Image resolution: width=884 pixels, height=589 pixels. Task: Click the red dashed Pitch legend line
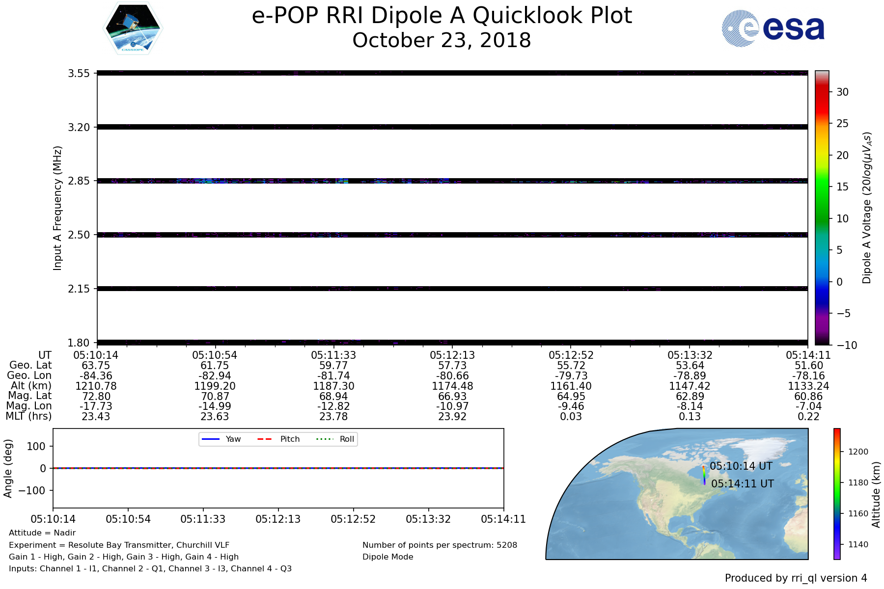pyautogui.click(x=265, y=439)
